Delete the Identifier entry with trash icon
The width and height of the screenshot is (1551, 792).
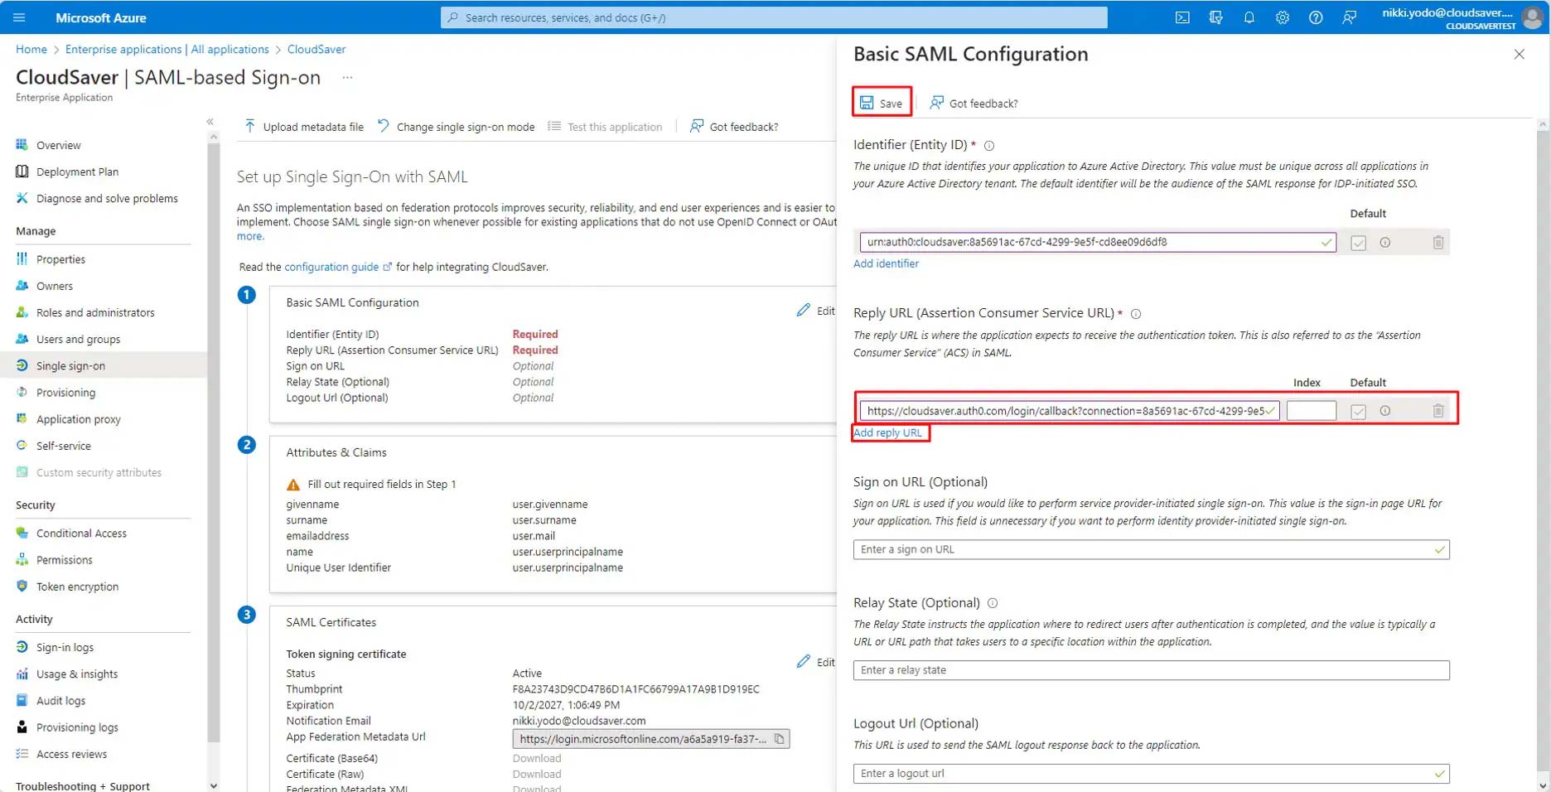click(1437, 243)
